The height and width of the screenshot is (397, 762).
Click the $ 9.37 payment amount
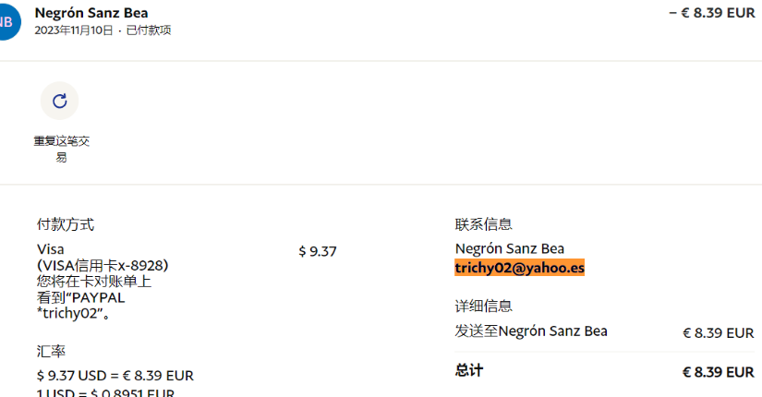[318, 250]
